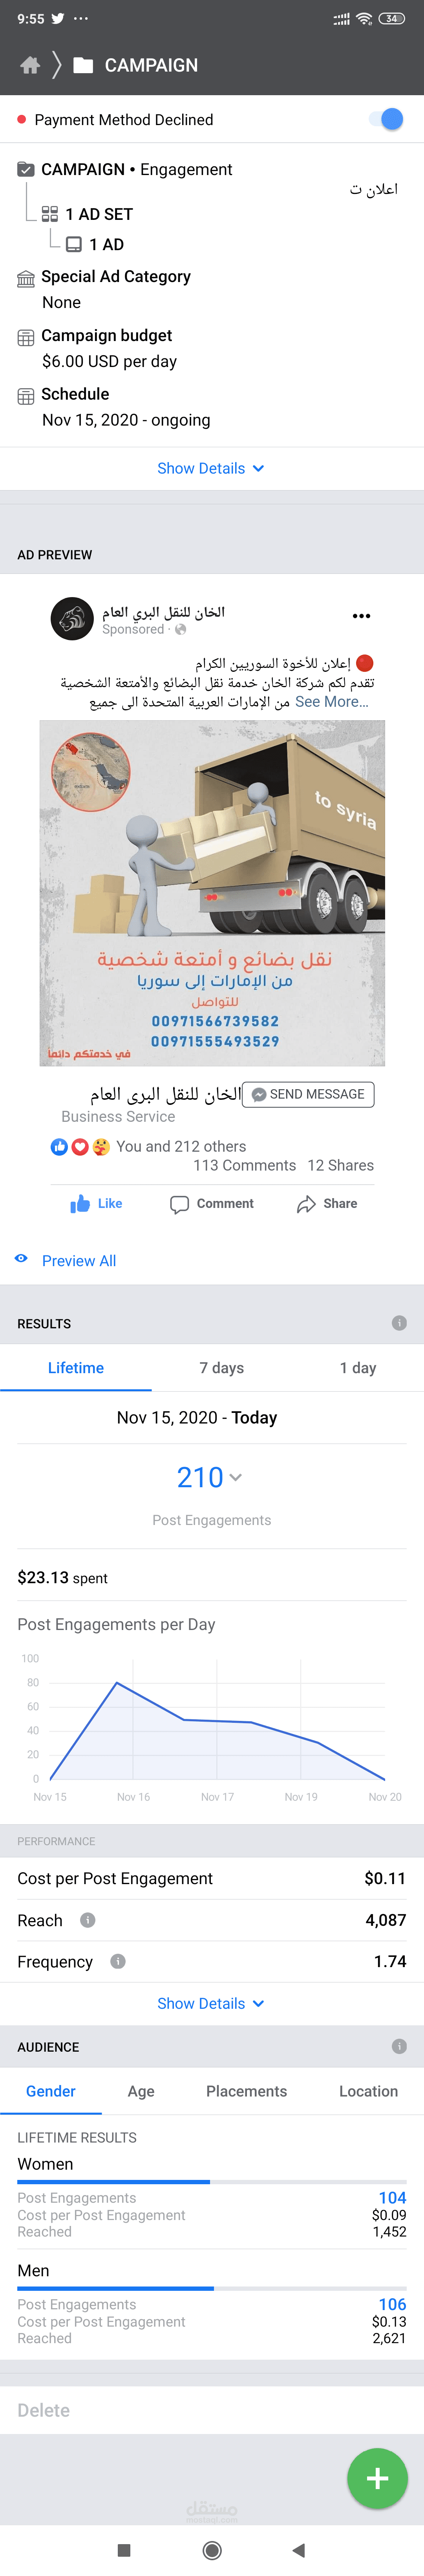Tap the home icon in header
This screenshot has width=424, height=2576.
pyautogui.click(x=30, y=65)
